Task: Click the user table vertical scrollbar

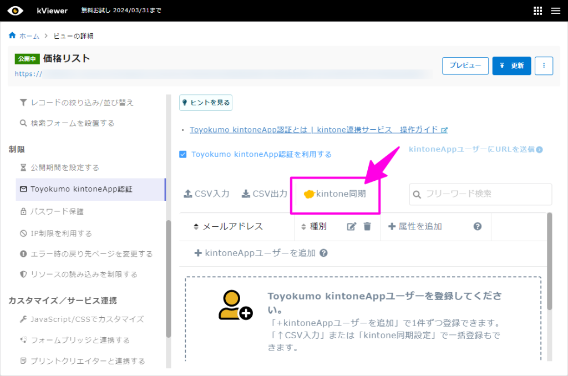Action: (x=550, y=261)
